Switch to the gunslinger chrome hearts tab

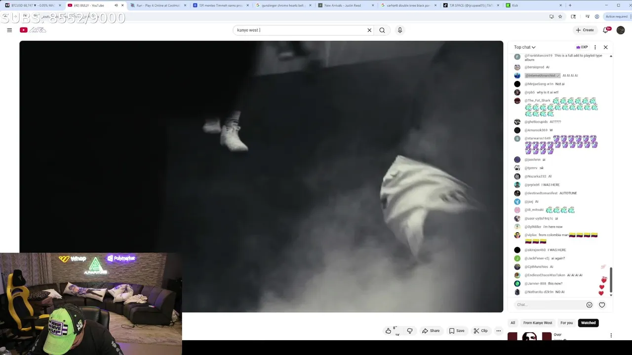(283, 5)
